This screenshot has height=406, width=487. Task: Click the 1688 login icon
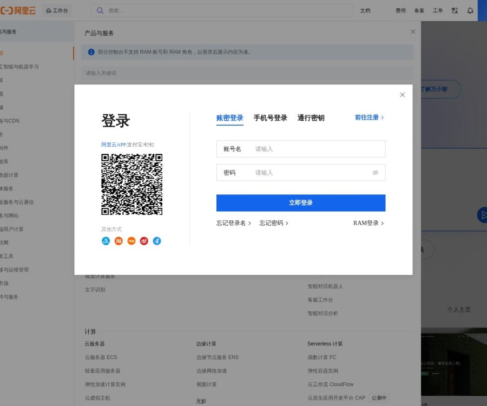pyautogui.click(x=131, y=241)
